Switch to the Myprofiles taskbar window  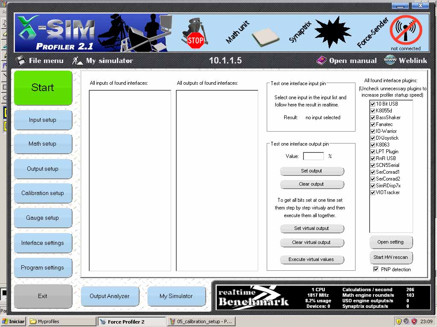point(62,322)
